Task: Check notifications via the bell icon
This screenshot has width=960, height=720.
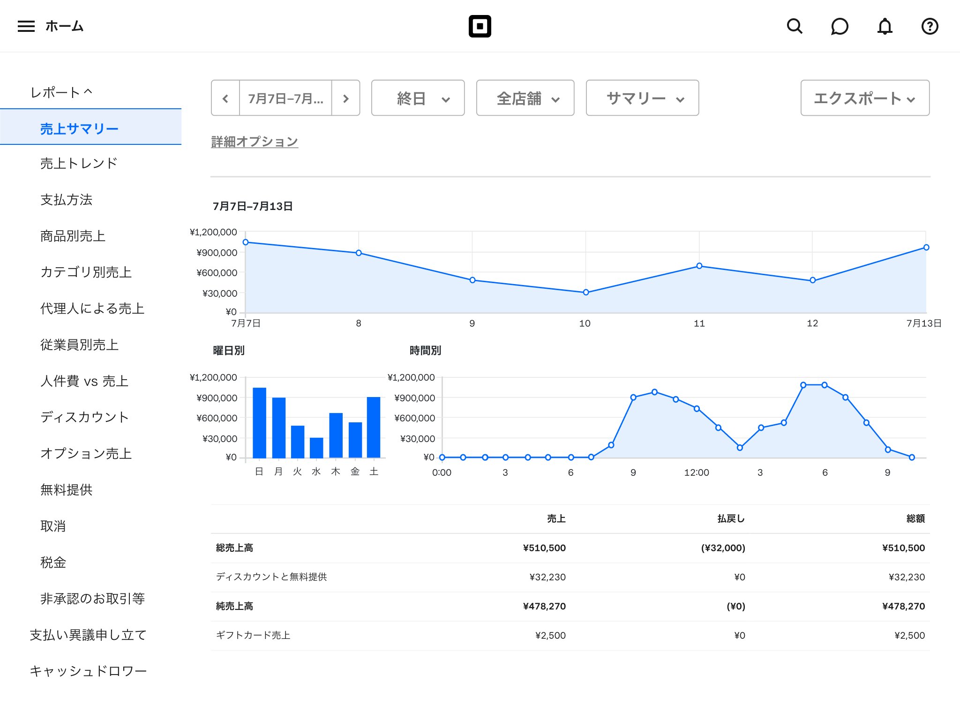Action: tap(885, 27)
